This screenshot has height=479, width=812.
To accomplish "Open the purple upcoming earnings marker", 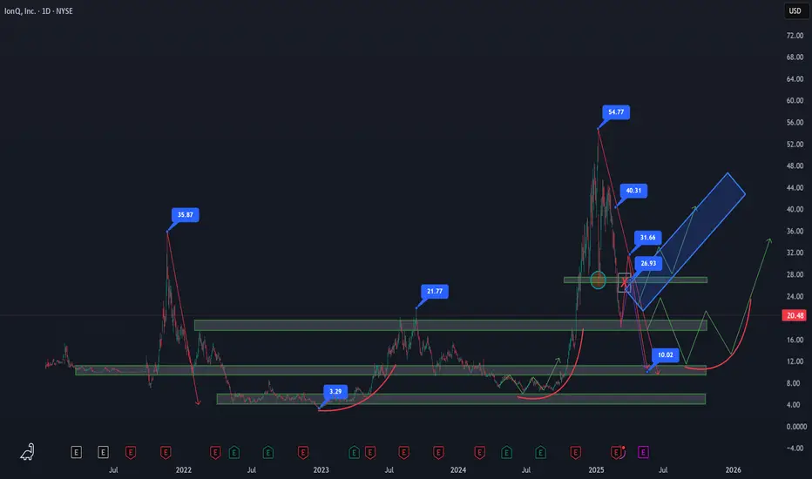I will (643, 453).
